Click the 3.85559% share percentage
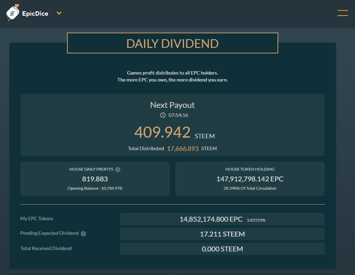This screenshot has height=275, width=355. click(256, 220)
